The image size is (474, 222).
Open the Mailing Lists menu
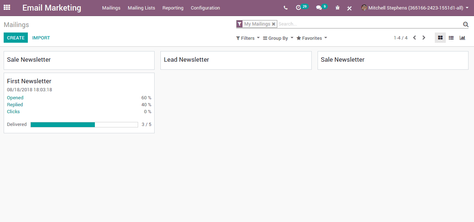141,8
